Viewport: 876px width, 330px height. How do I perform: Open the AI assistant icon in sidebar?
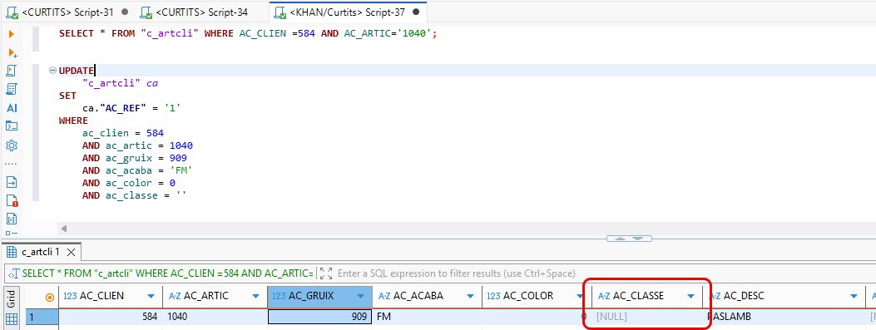pos(12,108)
